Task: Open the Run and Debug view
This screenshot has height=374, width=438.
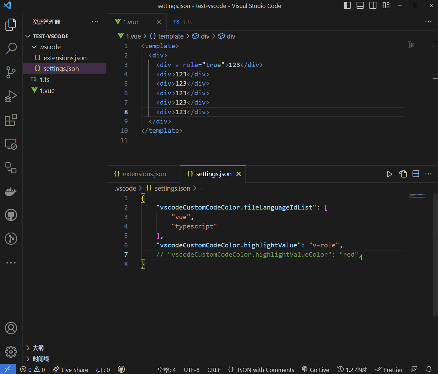Action: coord(11,96)
